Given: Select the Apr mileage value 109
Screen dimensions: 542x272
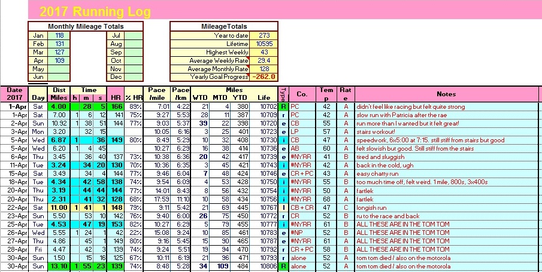Looking at the screenshot, I should pyautogui.click(x=60, y=60).
